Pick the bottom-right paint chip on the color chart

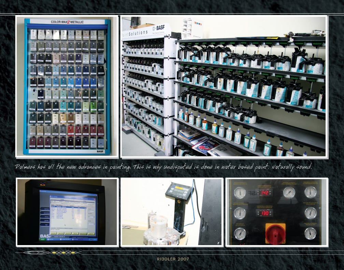[x=101, y=142]
